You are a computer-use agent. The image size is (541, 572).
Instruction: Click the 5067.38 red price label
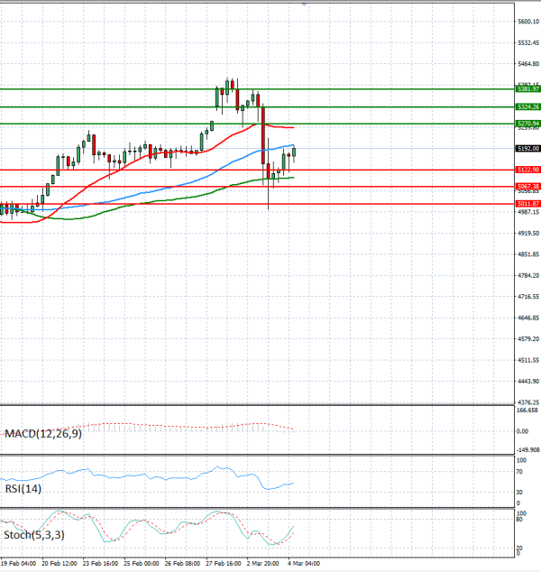pos(527,186)
